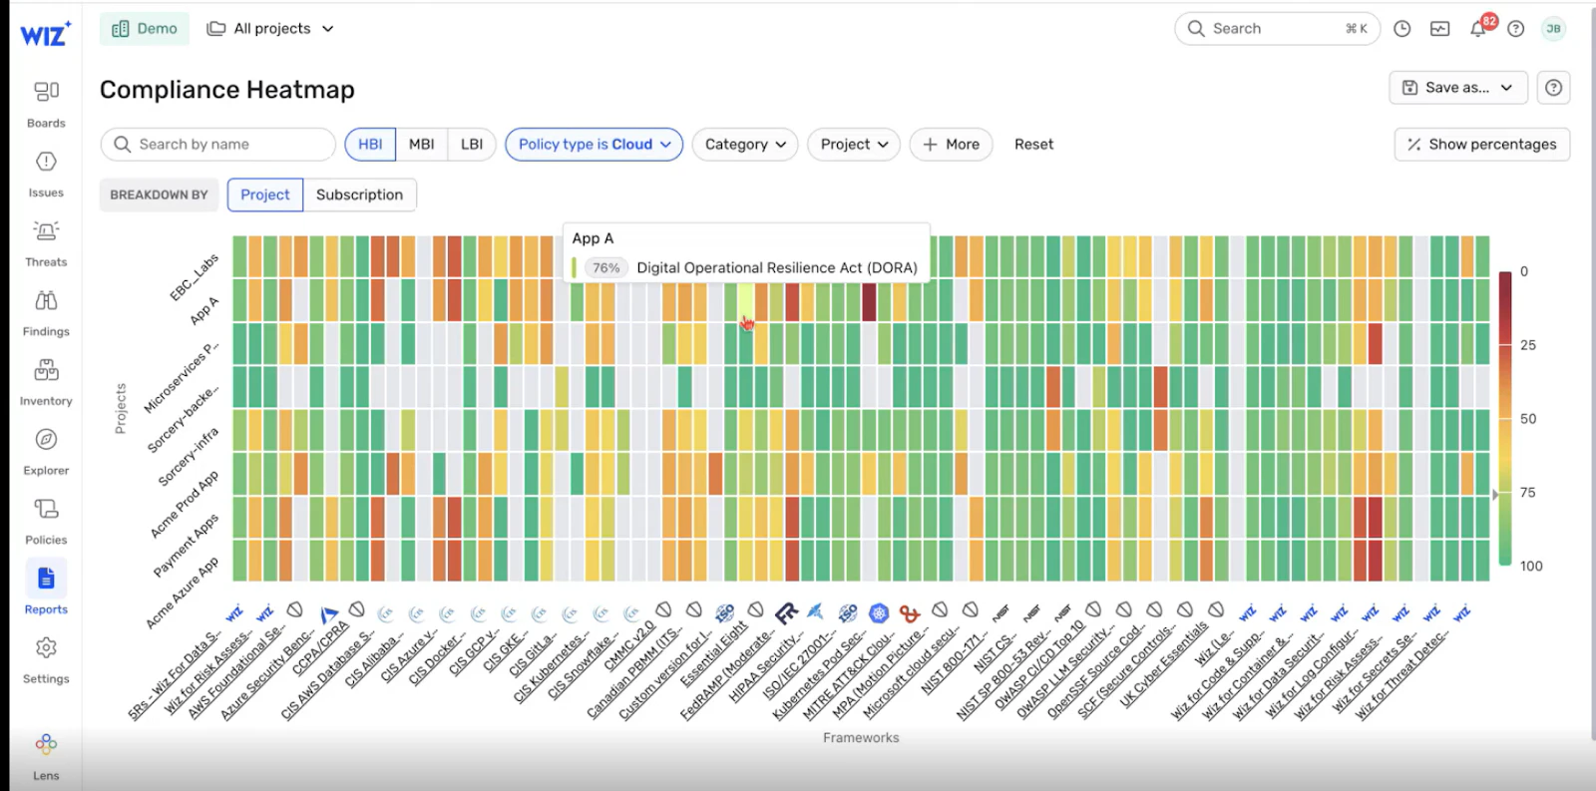Viewport: 1596px width, 791px height.
Task: Open the global Search box
Action: [x=1277, y=29]
